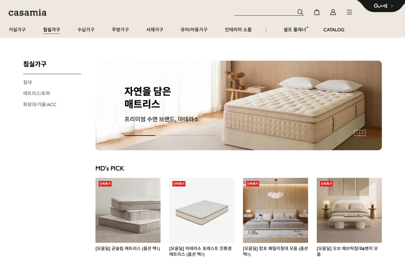
Task: Select the 거실가구 menu item
Action: (x=17, y=30)
